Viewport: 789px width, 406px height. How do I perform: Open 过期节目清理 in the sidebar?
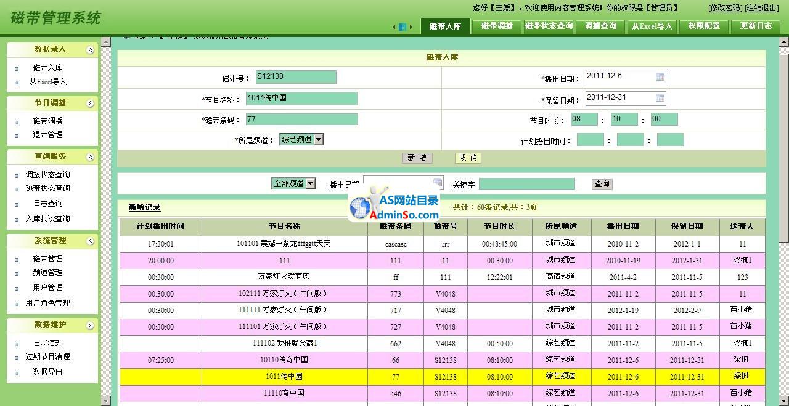click(x=47, y=357)
